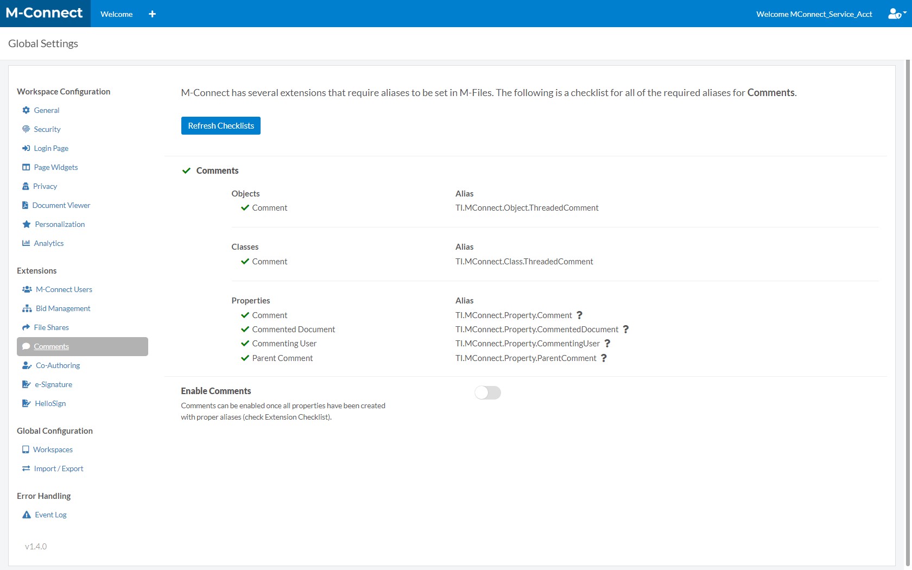Add a new tab with plus

[152, 14]
